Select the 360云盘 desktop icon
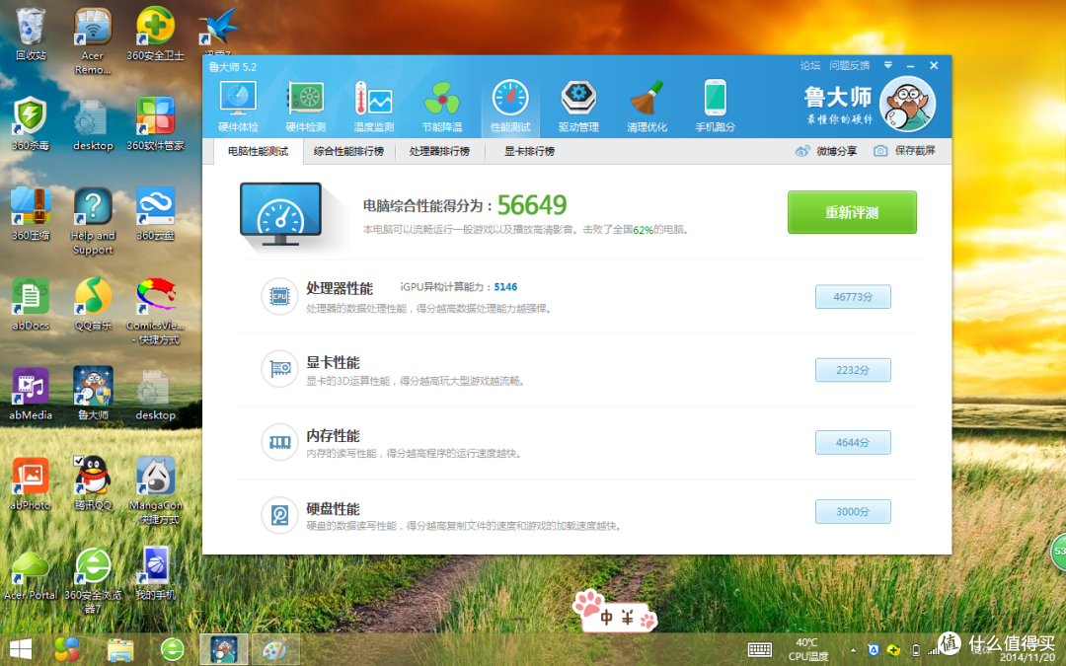 tap(155, 214)
